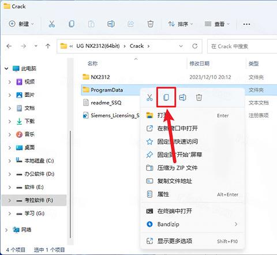
Task: Select 固定到"开始"屏幕 in the context menu
Action: (x=192, y=155)
